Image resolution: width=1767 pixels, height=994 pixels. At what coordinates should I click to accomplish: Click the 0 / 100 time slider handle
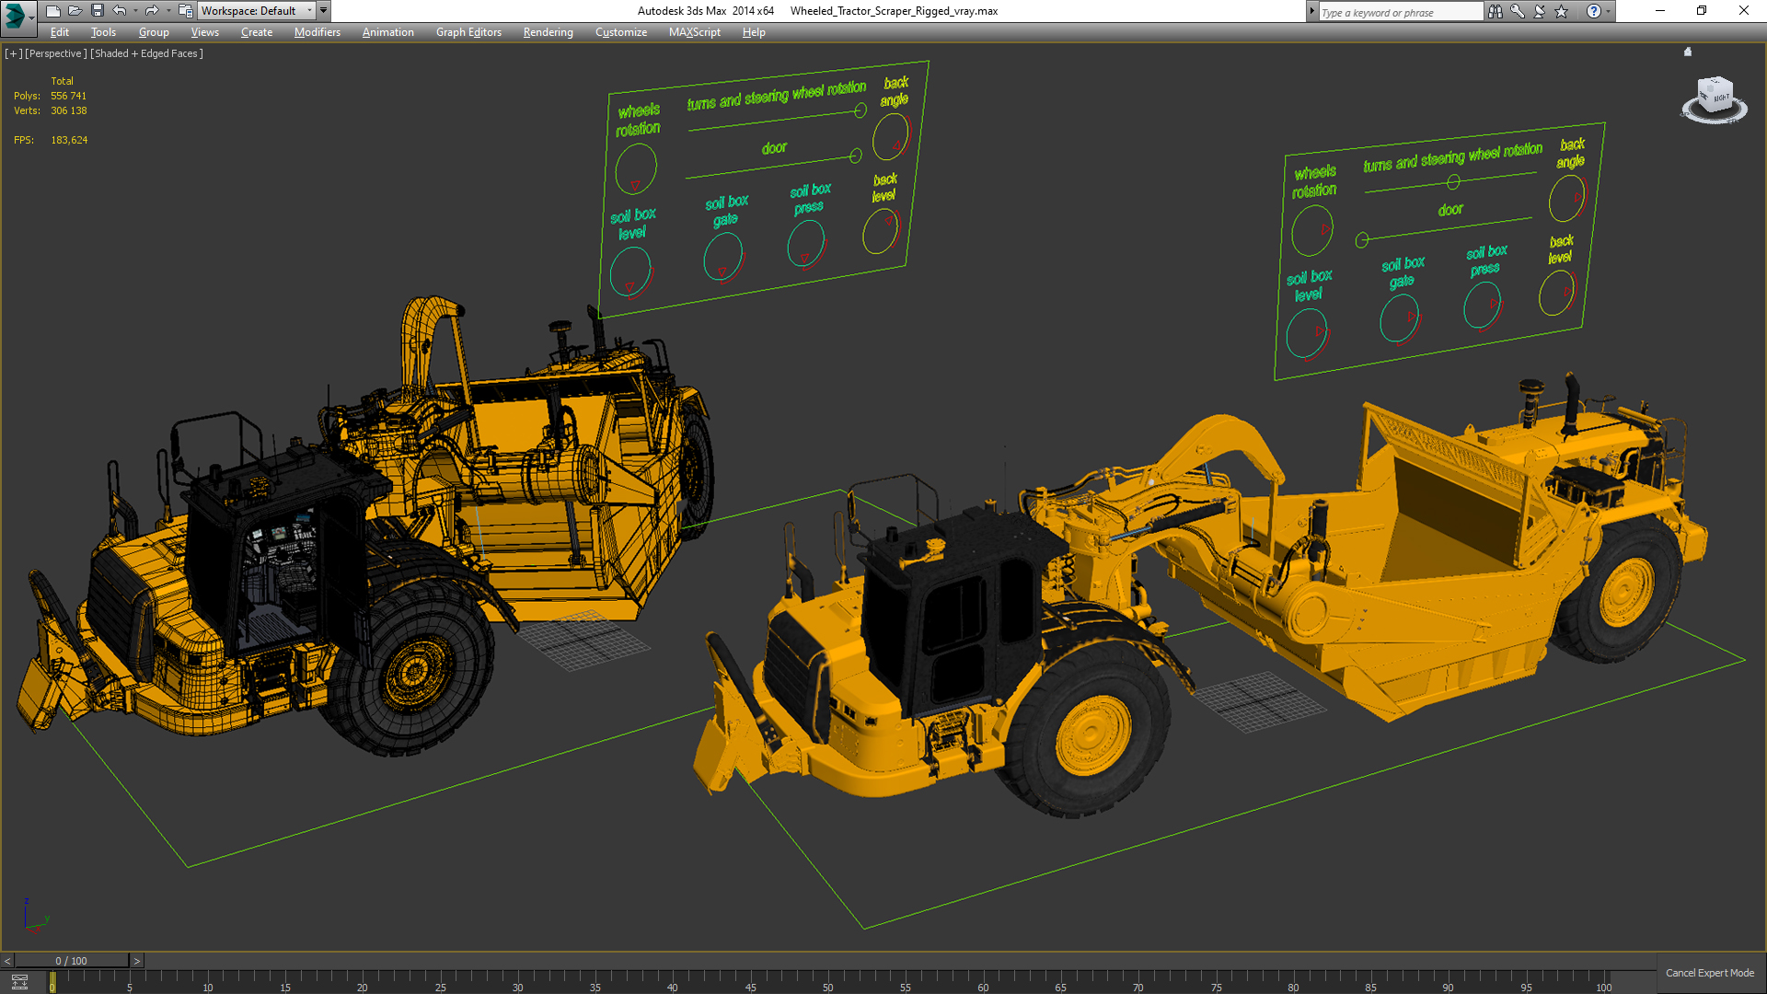(x=72, y=961)
